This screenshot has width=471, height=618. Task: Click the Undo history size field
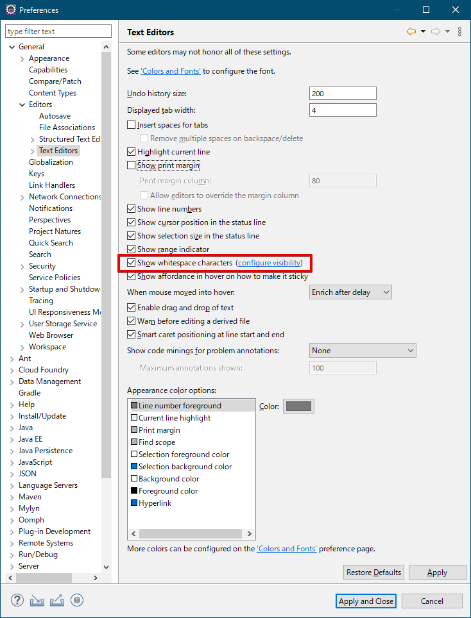[x=343, y=94]
